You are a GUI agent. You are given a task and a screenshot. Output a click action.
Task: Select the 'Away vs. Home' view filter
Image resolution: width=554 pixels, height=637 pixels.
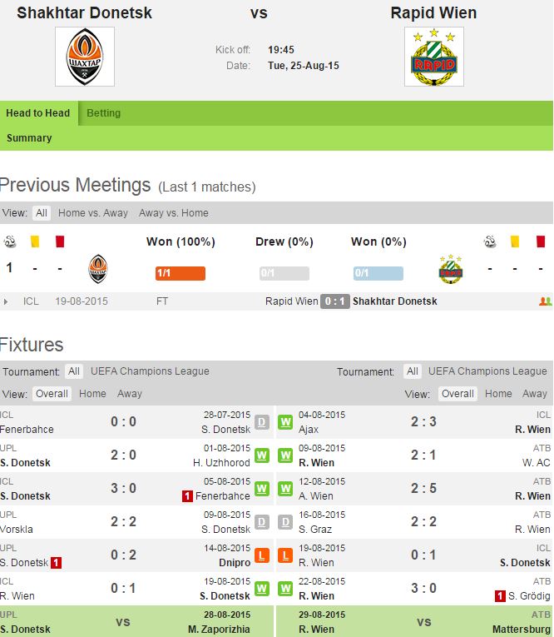click(173, 213)
